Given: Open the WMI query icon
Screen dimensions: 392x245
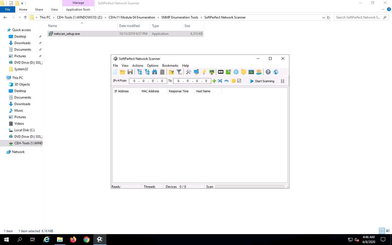Looking at the screenshot, I should pos(221,72).
